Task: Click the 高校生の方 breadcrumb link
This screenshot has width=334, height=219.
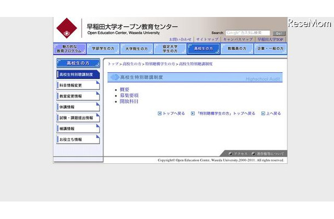Action: pos(132,64)
